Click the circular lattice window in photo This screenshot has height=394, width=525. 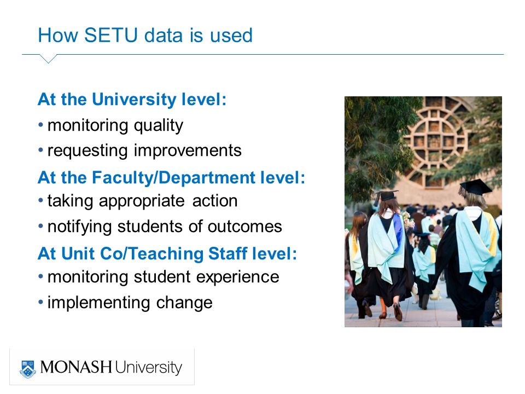(x=435, y=142)
